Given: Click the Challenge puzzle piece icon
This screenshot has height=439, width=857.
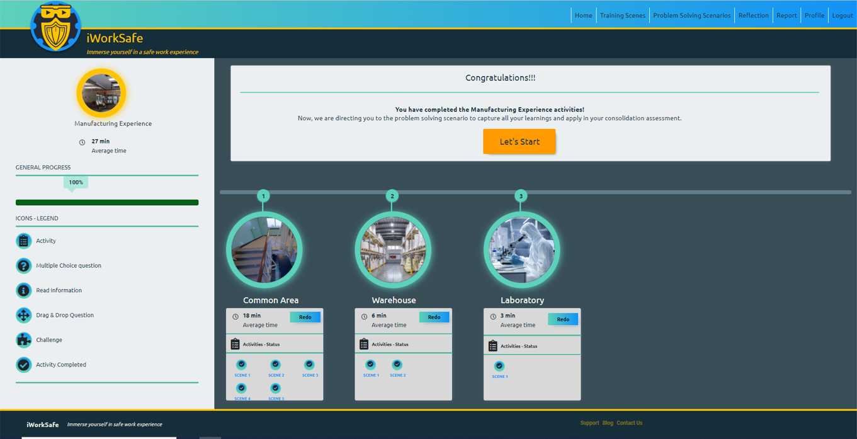Looking at the screenshot, I should (23, 340).
